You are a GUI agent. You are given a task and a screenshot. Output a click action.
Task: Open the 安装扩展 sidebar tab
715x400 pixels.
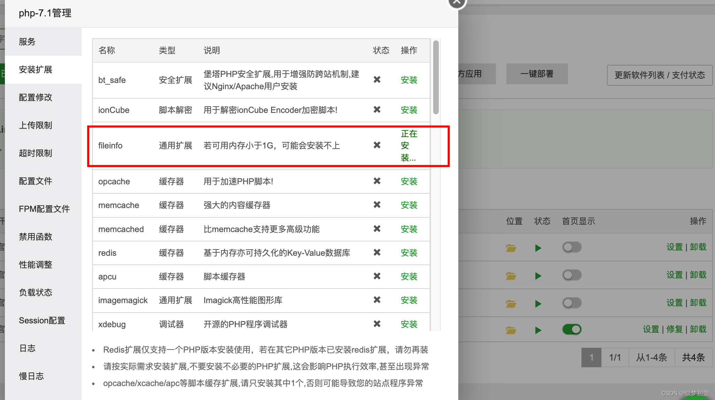point(36,70)
